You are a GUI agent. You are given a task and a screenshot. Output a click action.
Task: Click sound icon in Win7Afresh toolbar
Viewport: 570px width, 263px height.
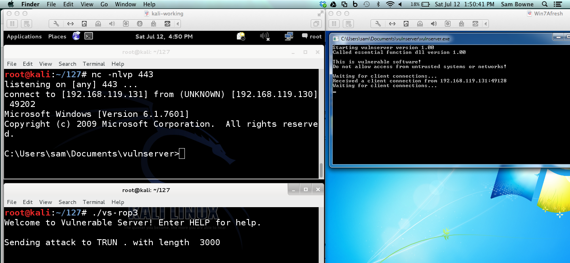click(x=434, y=24)
